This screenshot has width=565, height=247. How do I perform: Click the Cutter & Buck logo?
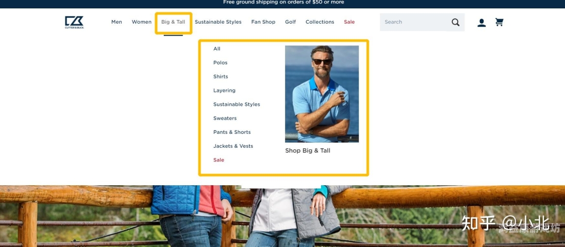(74, 22)
